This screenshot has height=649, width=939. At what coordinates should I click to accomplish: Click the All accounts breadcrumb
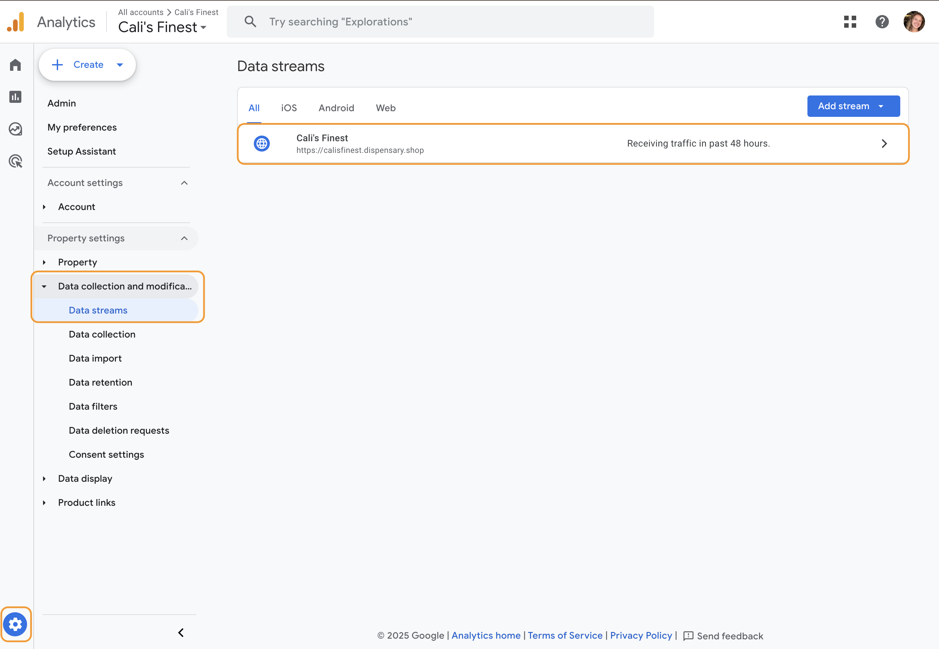point(141,12)
